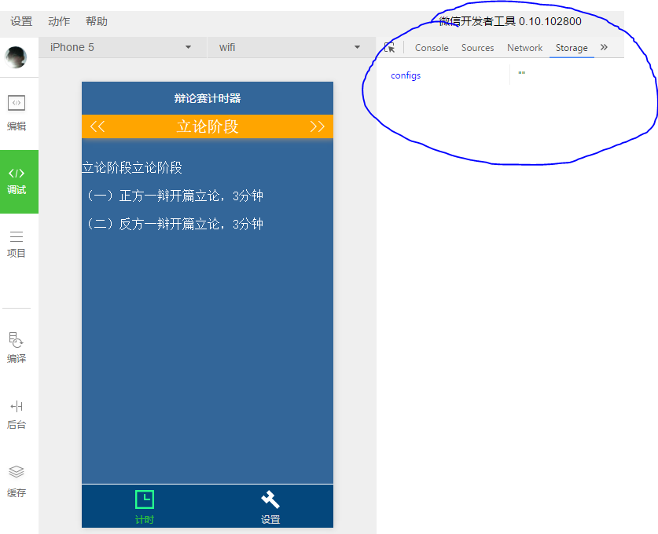Tap the 设置 hammer tab in simulator

pos(270,507)
